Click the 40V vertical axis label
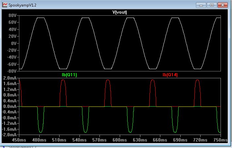Image resolution: width=232 pixels, height=148 pixels. 12,29
